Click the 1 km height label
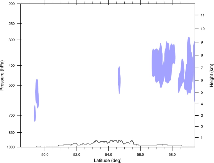The height and width of the screenshot is (163, 214). pyautogui.click(x=202, y=138)
